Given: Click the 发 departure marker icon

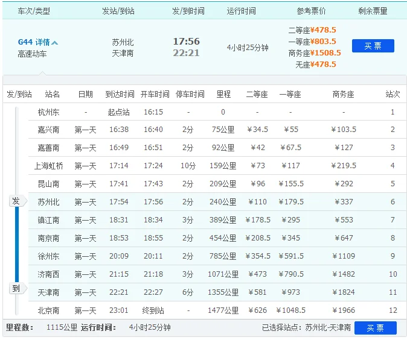Looking at the screenshot, I should [x=16, y=201].
